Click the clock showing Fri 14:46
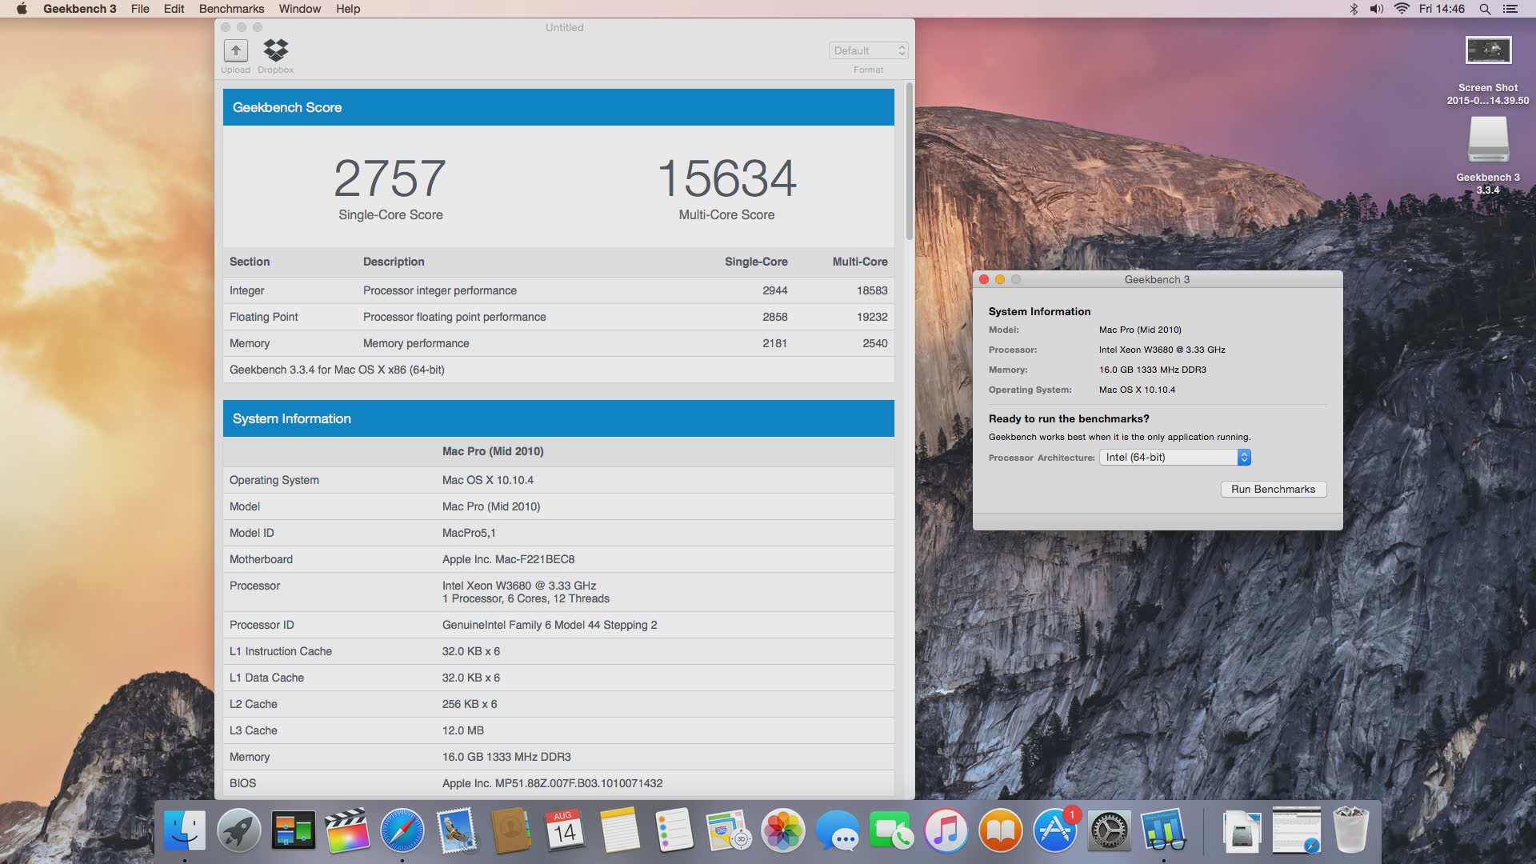Viewport: 1536px width, 864px height. [x=1442, y=9]
